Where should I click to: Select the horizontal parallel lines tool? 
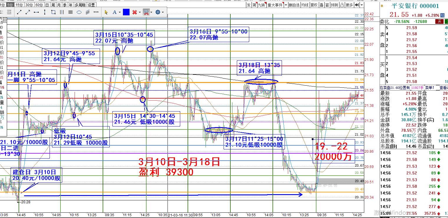click(70, 12)
